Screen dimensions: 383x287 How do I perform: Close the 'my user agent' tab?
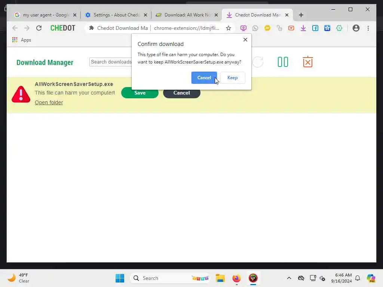point(75,15)
